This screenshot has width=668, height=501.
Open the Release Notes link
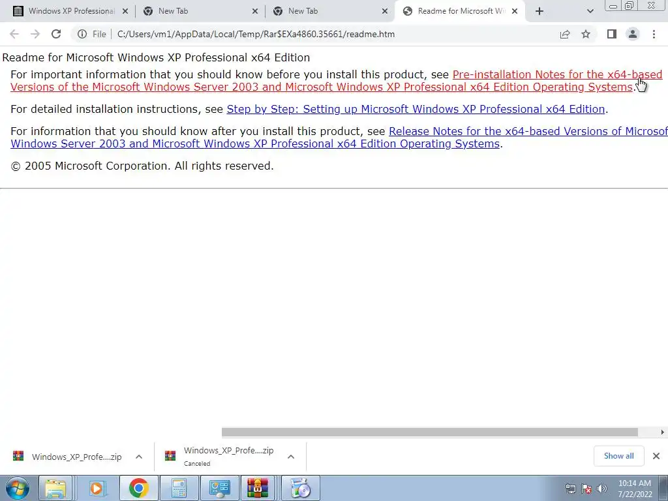[x=339, y=137]
